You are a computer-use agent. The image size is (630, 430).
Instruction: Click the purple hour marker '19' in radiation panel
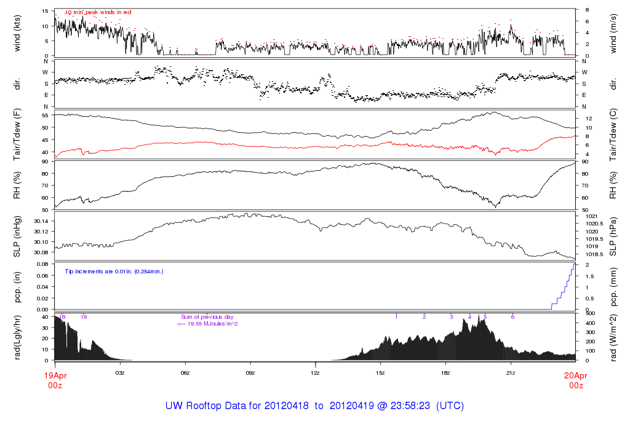(84, 317)
